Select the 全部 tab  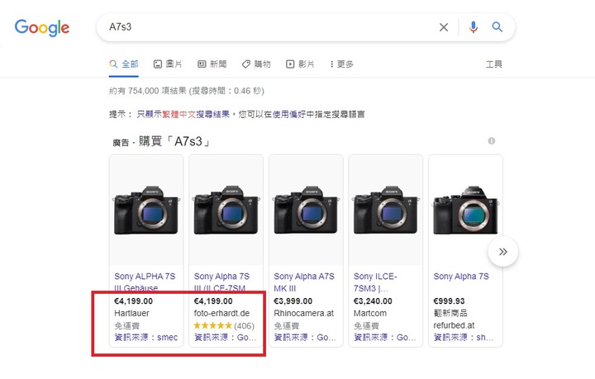(124, 64)
